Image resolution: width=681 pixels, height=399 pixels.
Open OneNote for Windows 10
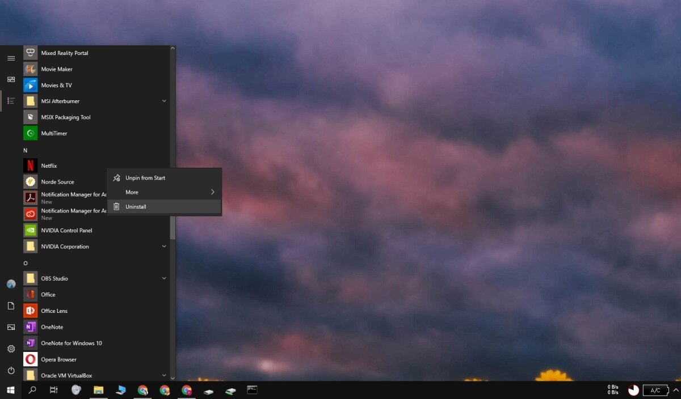click(70, 343)
